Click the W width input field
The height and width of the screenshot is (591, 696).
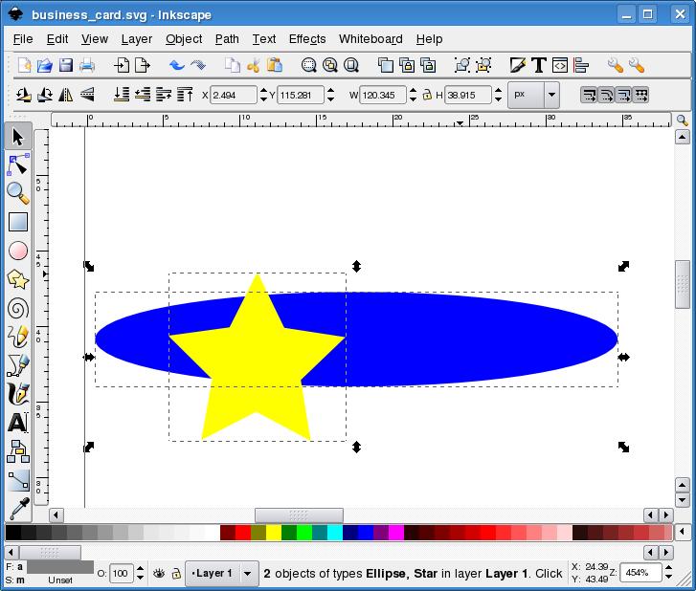click(x=382, y=95)
